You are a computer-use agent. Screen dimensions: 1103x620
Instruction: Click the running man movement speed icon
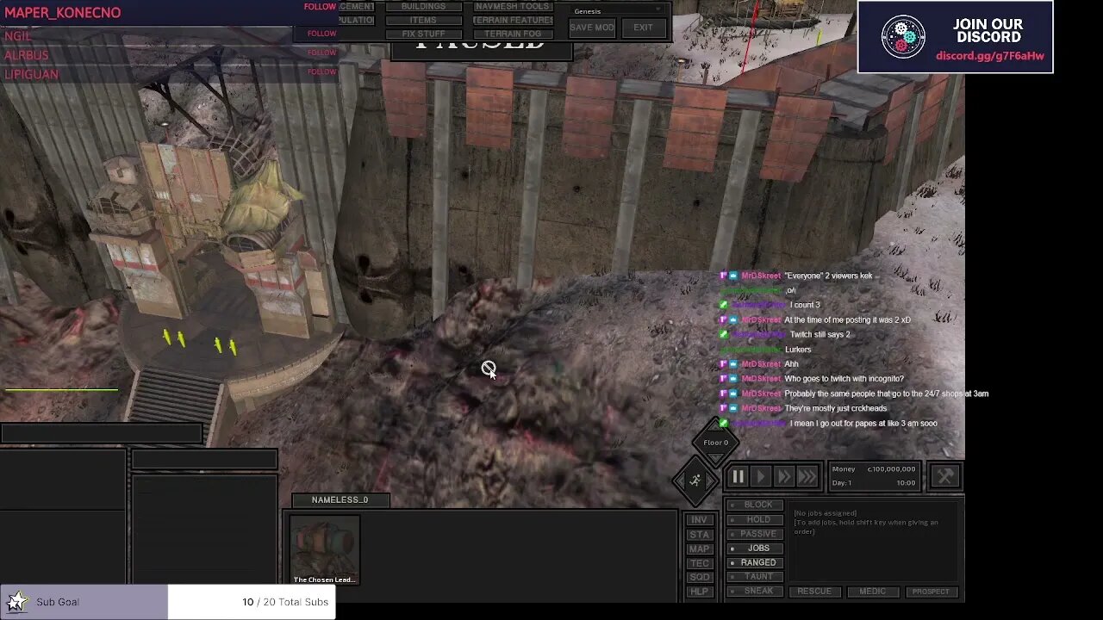click(x=695, y=480)
